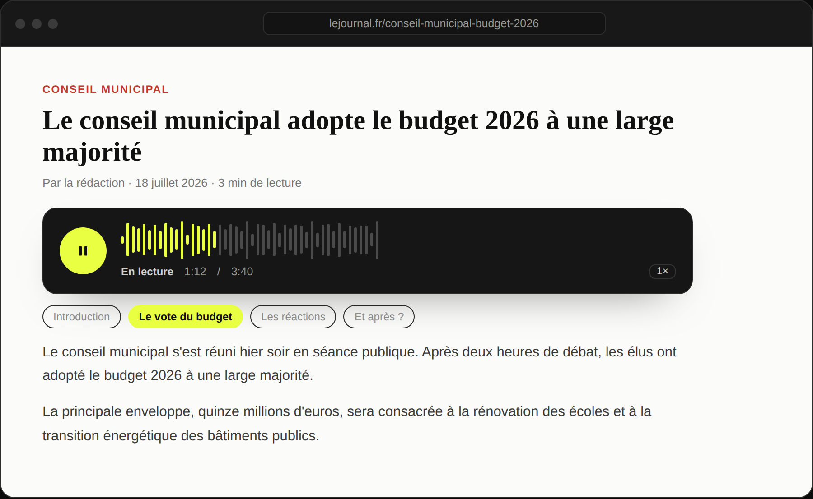
Task: Open the Les réactions chapter
Action: pyautogui.click(x=293, y=317)
